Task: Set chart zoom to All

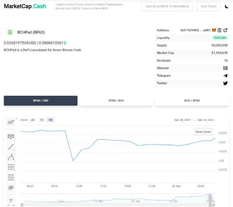Action: click(33, 120)
